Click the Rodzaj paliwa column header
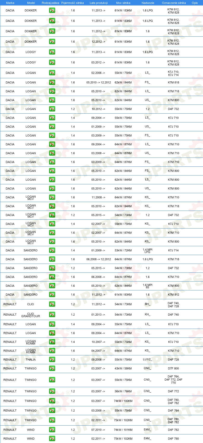The width and height of the screenshot is (203, 443). pos(50,3)
